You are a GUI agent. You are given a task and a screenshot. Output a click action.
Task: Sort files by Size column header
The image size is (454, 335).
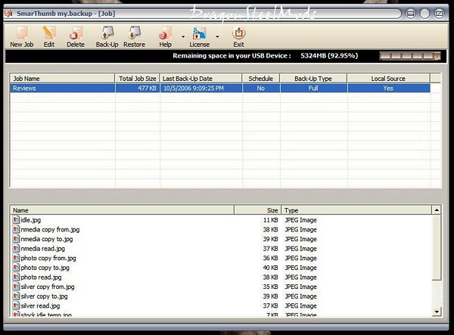pyautogui.click(x=257, y=210)
